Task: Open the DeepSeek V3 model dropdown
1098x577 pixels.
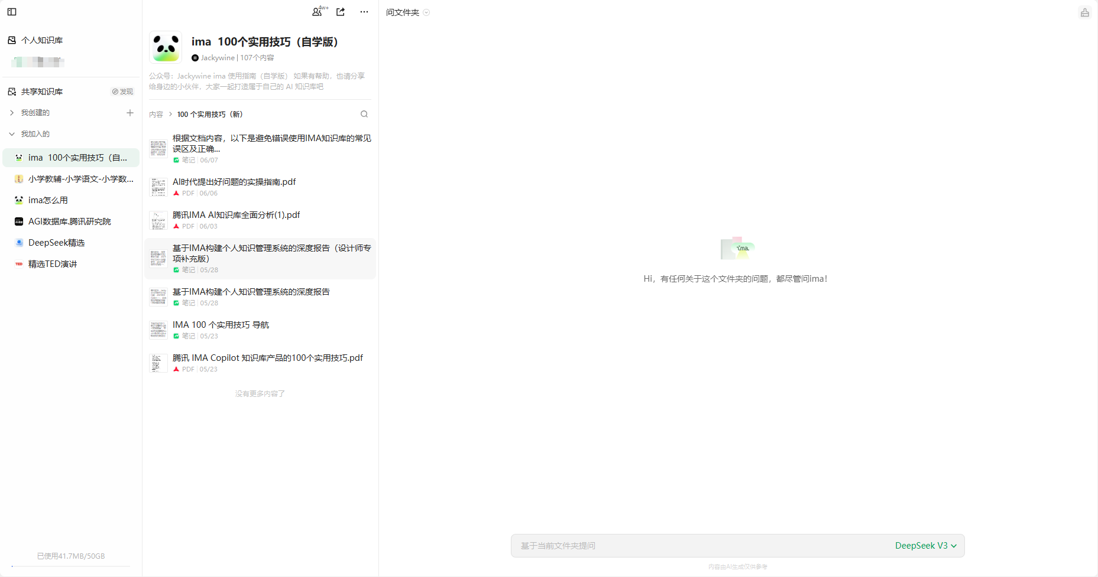Action: pyautogui.click(x=925, y=546)
